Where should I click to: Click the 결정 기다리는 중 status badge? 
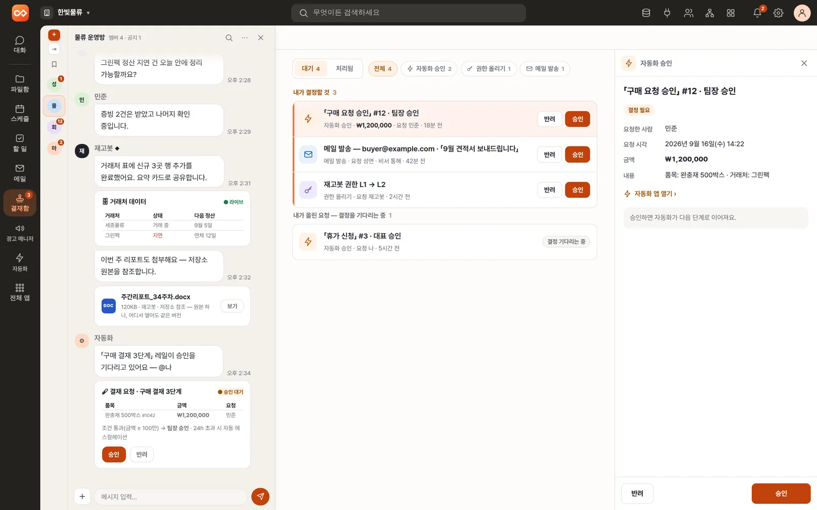point(566,242)
